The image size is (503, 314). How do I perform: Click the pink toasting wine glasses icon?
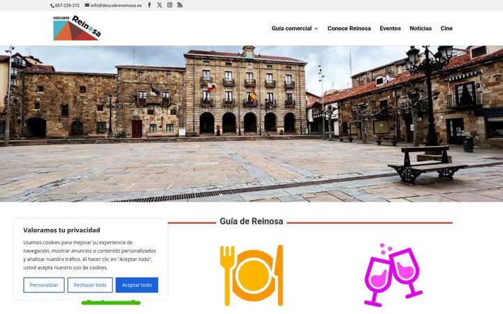[393, 275]
